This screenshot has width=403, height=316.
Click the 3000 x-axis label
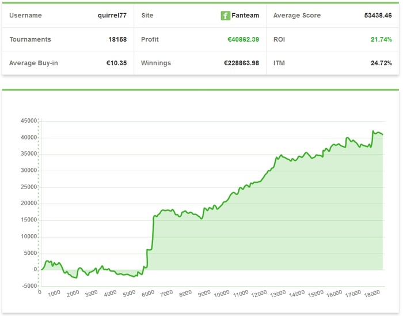click(91, 294)
